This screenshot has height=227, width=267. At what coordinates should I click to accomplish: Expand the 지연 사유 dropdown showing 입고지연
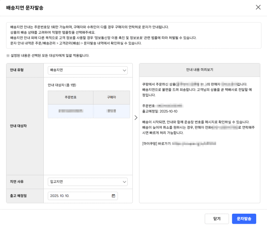pos(88,182)
